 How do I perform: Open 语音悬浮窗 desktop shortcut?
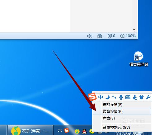[139, 59]
